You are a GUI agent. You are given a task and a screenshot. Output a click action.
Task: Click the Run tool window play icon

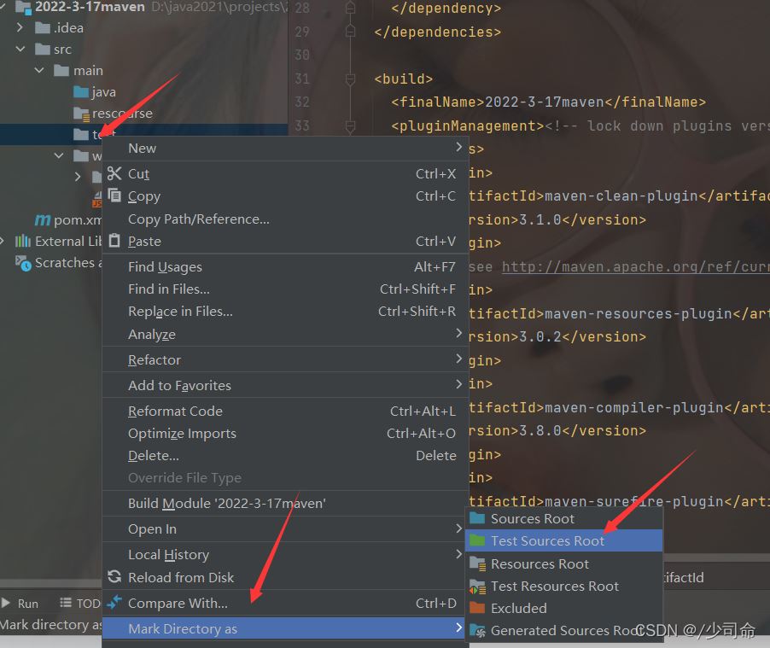click(x=6, y=603)
